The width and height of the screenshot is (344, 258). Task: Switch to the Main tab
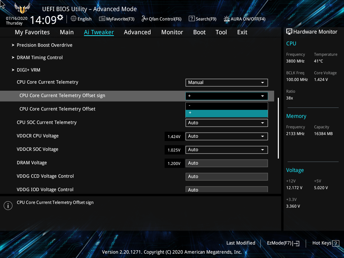click(x=67, y=32)
